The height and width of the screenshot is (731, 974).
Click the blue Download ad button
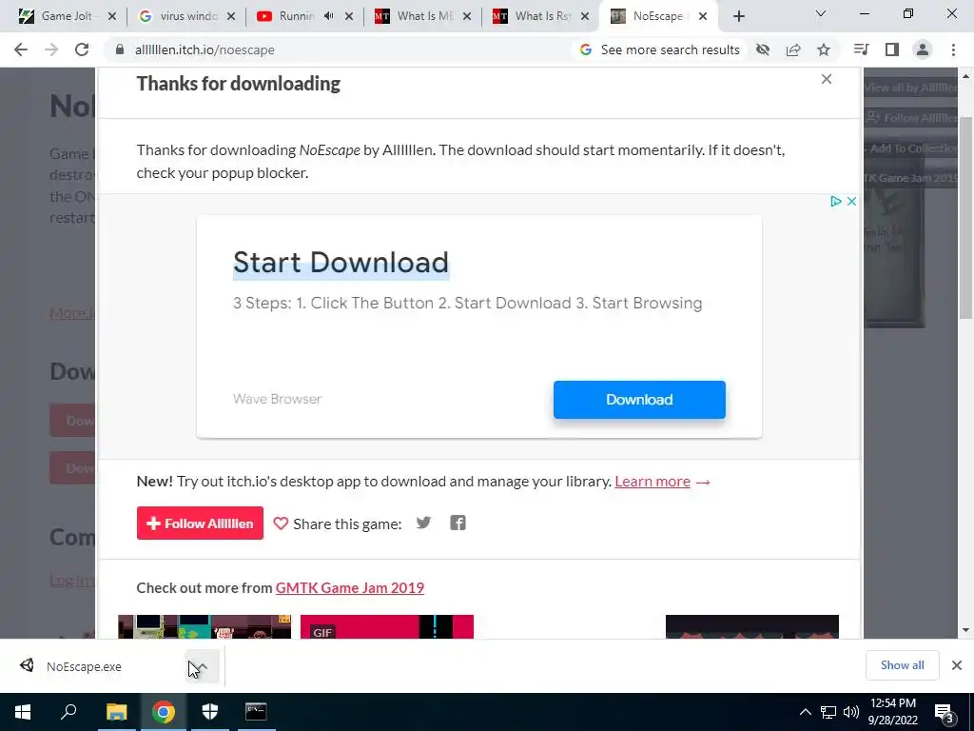[x=639, y=400]
